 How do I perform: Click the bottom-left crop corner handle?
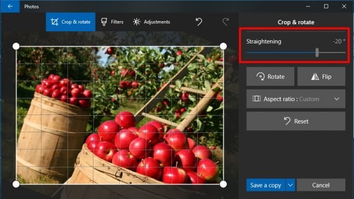click(x=16, y=184)
